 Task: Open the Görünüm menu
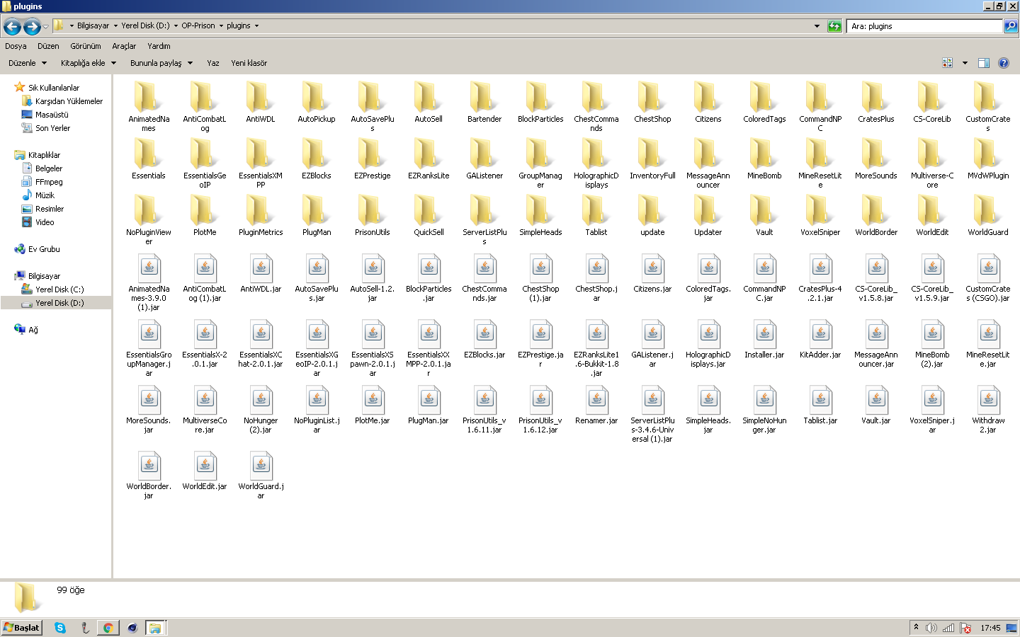86,46
